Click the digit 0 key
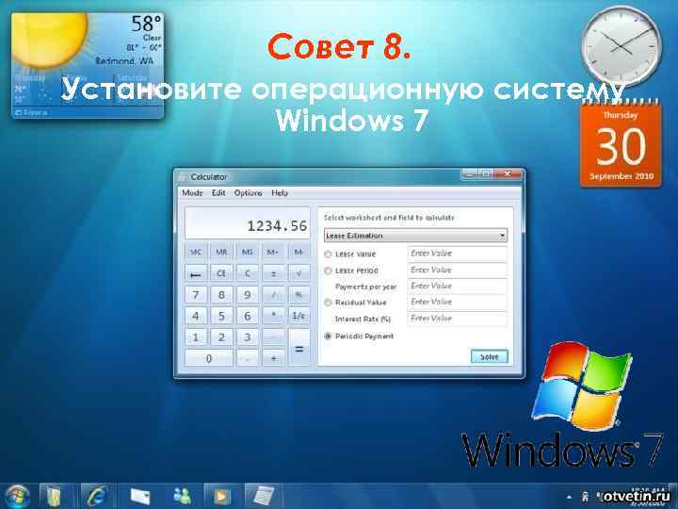This screenshot has width=678, height=509. (x=209, y=358)
